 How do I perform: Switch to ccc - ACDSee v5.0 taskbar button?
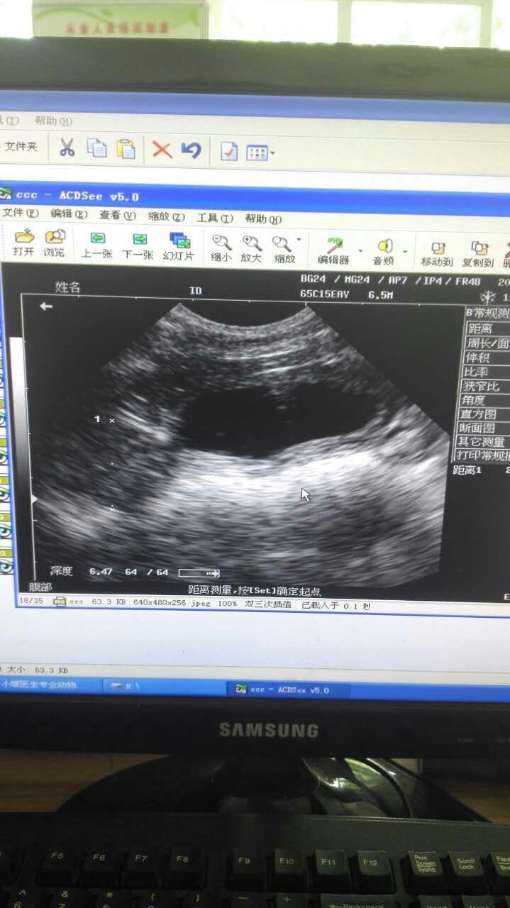point(282,690)
